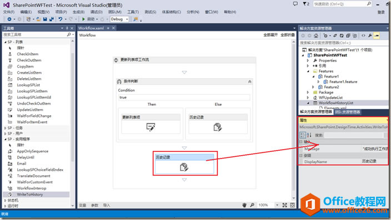This screenshot has height=220, width=391.
Task: Click 全部展开 in the designer
Action: 270,35
